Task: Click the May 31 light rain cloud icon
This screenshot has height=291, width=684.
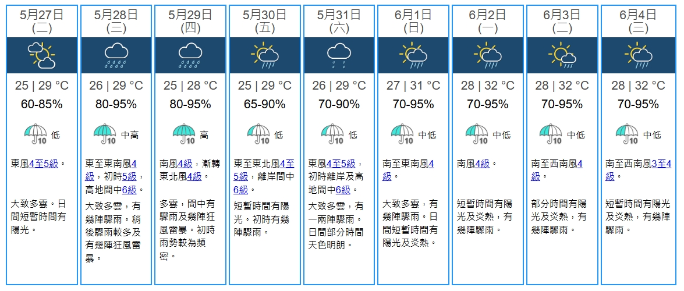Action: pyautogui.click(x=339, y=55)
